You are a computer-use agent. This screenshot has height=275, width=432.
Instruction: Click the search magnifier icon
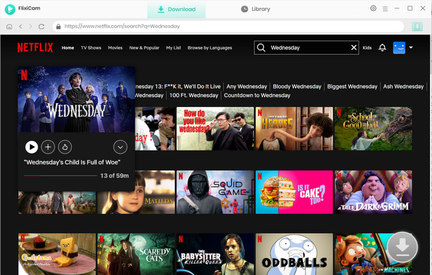[261, 47]
